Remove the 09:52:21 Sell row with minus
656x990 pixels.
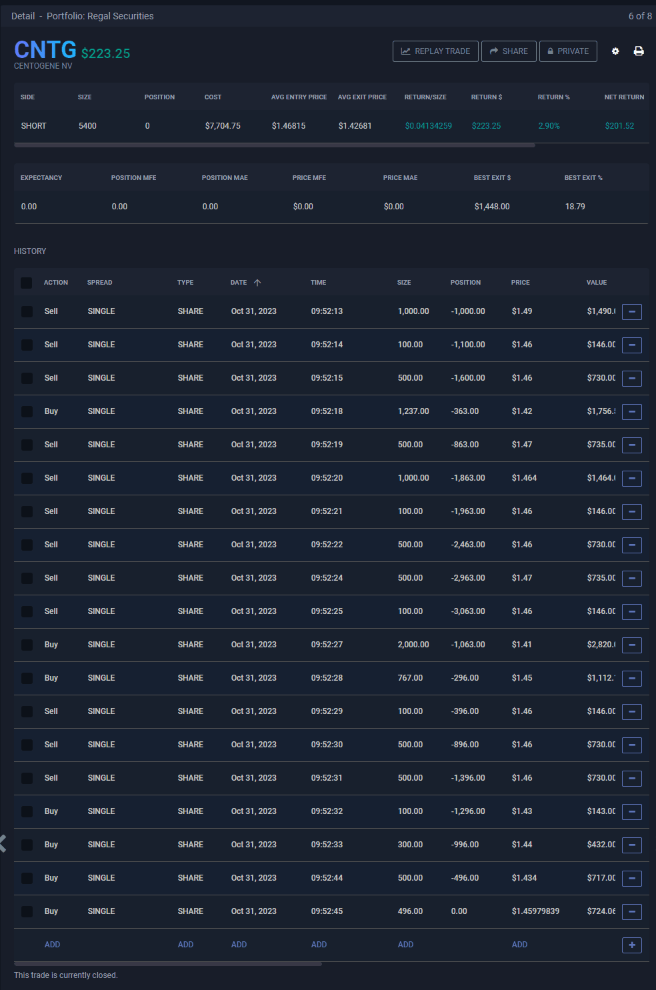click(632, 511)
